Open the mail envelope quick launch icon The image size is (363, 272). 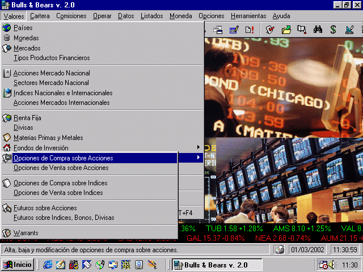[87, 265]
